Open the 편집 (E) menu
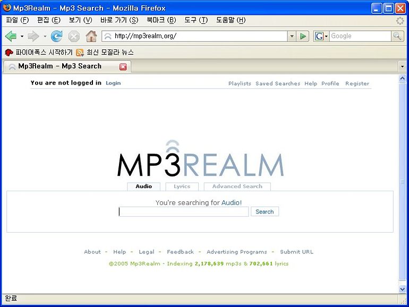Image resolution: width=409 pixels, height=307 pixels. coord(49,20)
